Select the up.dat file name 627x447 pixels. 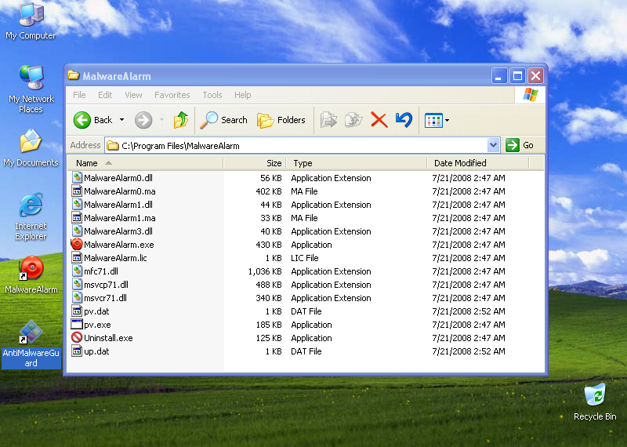tap(96, 351)
